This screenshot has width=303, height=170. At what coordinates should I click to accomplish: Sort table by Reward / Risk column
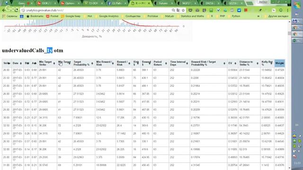tap(124, 63)
